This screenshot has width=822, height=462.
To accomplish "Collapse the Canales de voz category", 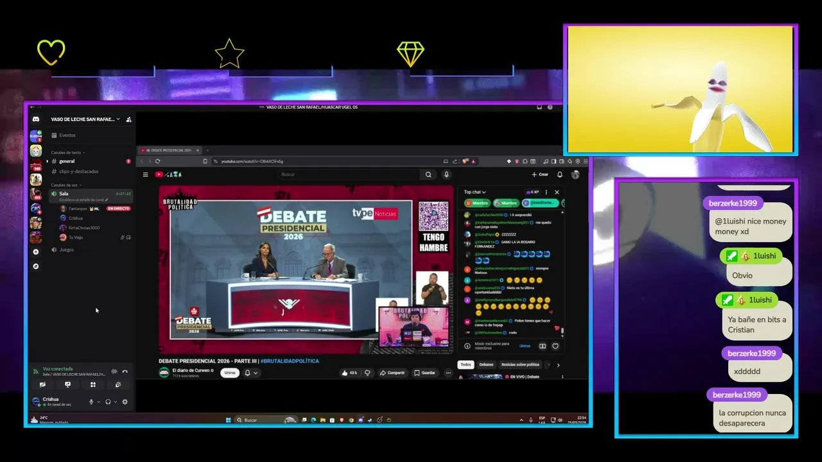I will point(66,185).
